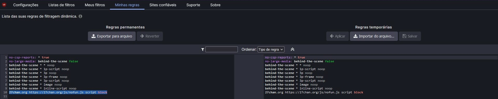Click the Reverter button
The image size is (498, 99).
coord(150,36)
